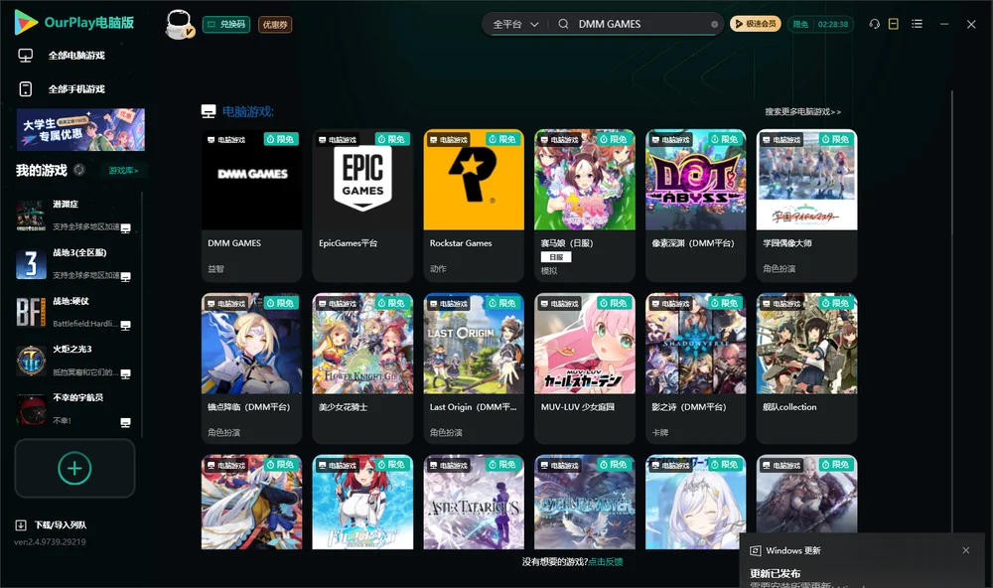
Task: Click the 大学生专属优惠 promo banner
Action: click(80, 130)
